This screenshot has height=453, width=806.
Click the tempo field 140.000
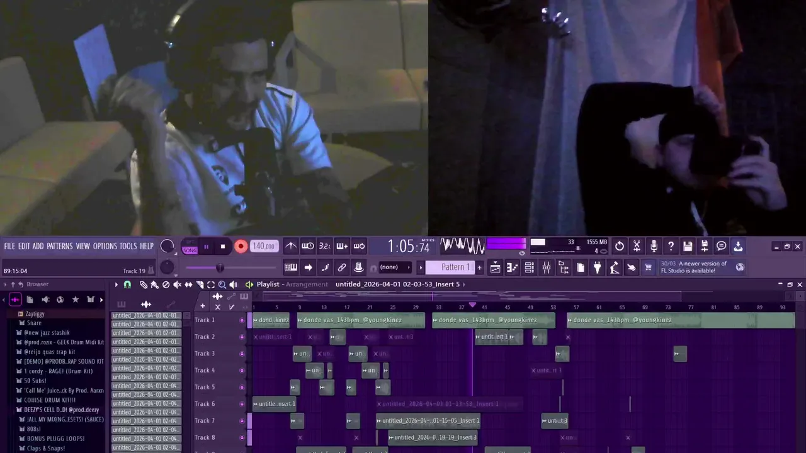pos(263,246)
